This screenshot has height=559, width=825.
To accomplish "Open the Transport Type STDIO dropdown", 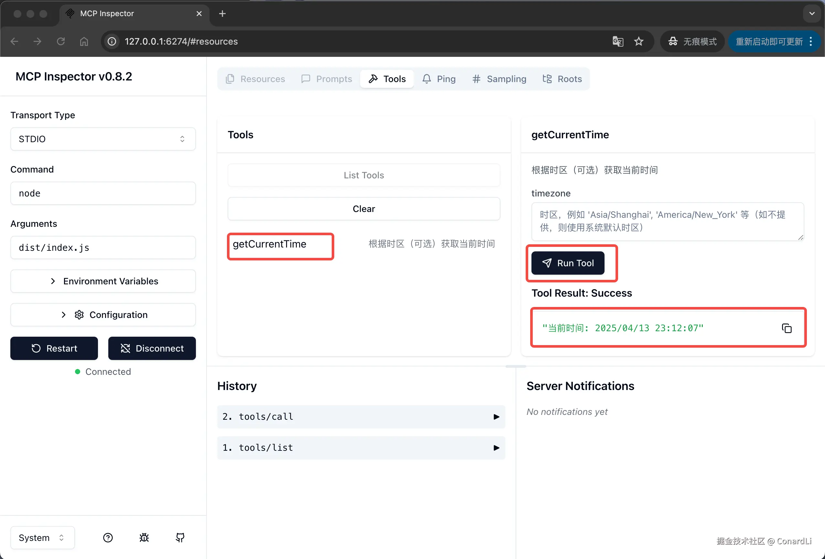I will [x=103, y=139].
